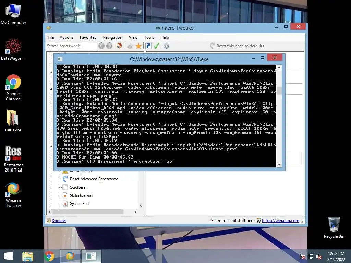Select Statusbar Font tree item
This screenshot has width=351, height=263.
[82, 196]
